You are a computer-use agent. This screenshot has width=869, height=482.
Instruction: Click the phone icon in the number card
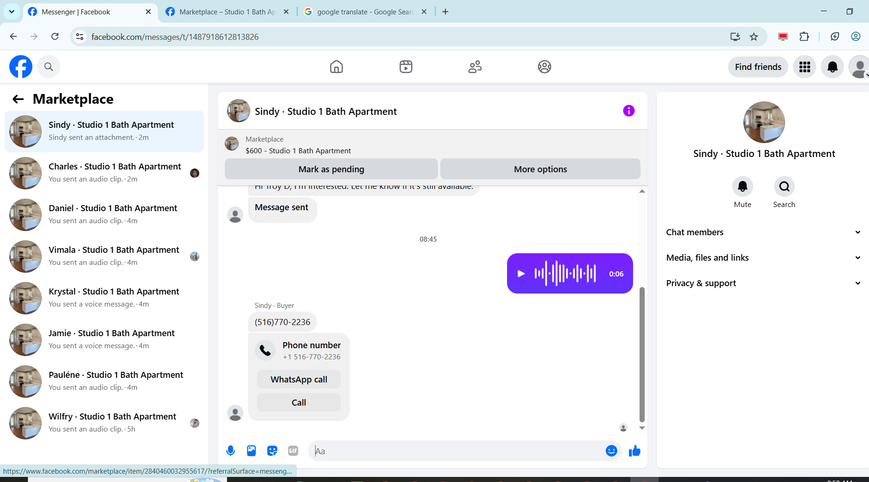(x=266, y=351)
